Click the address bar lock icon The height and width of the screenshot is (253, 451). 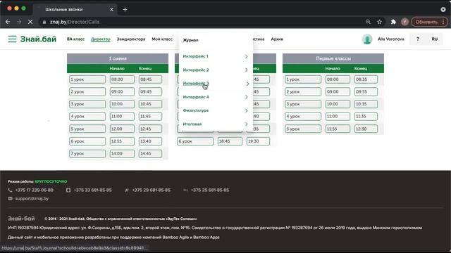[44, 22]
